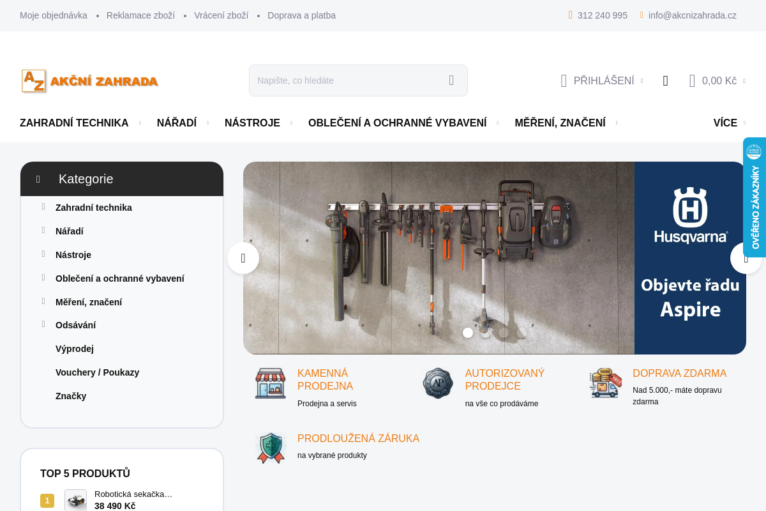Click the KAMENNÁ PRODEJNA heading

[325, 379]
